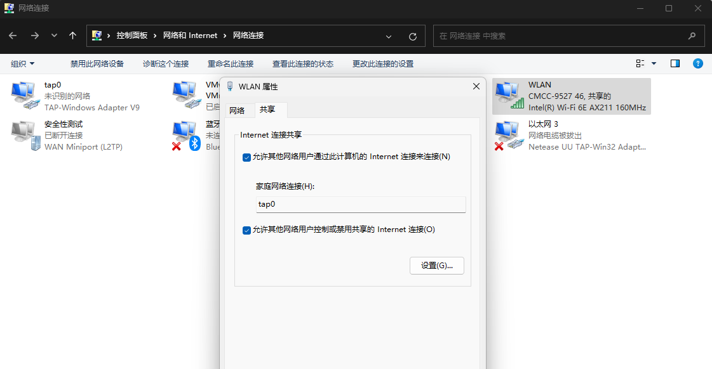Click the address bar refresh icon
This screenshot has height=369, width=712.
[x=413, y=36]
